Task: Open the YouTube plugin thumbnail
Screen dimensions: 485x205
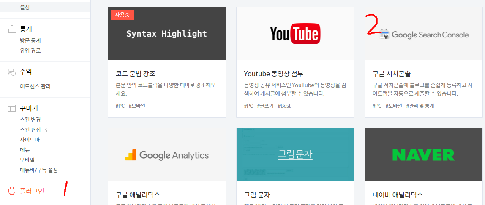Action: 295,34
